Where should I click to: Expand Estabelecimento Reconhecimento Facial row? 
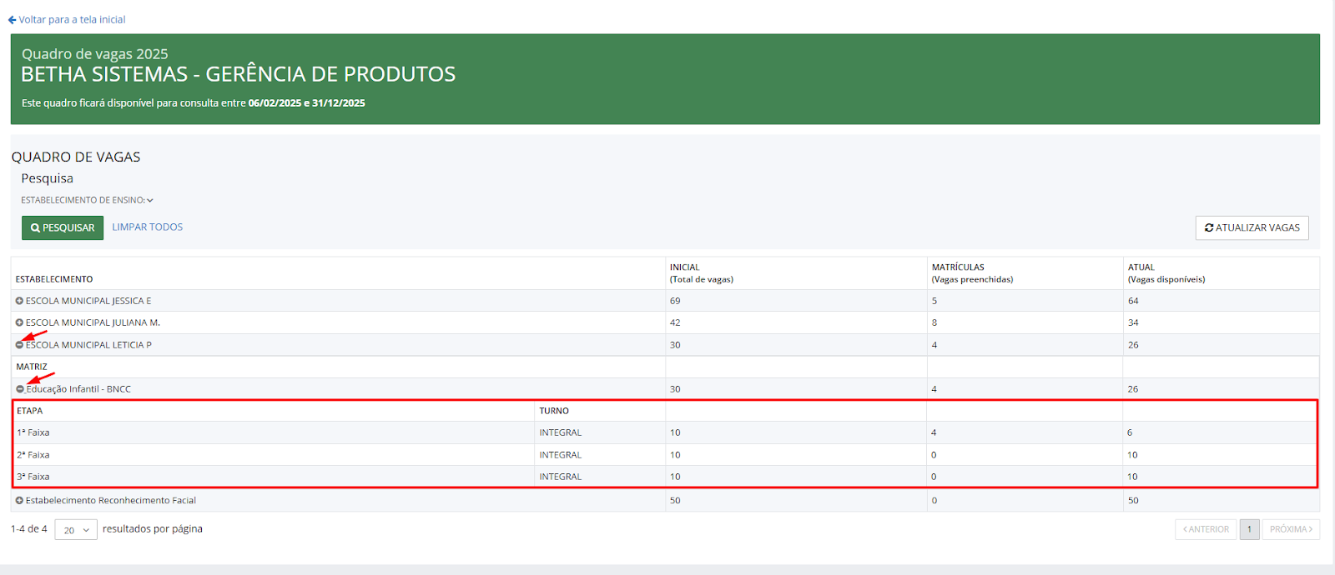coord(19,501)
